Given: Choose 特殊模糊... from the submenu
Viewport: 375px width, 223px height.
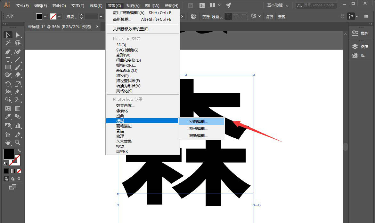Looking at the screenshot, I should pos(202,128).
